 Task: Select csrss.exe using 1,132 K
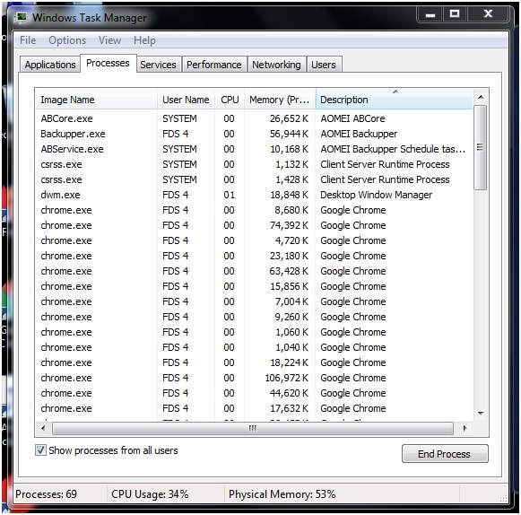tap(254, 164)
